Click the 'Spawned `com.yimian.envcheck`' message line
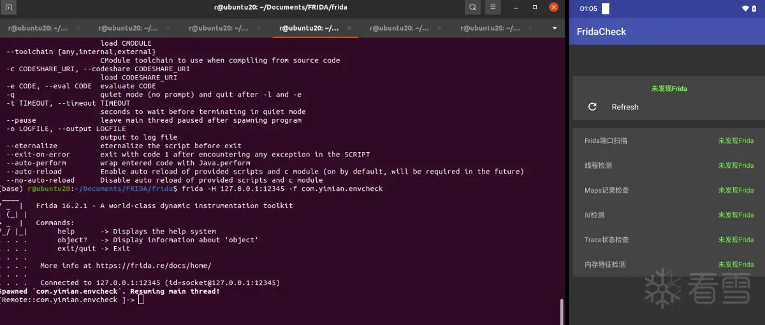Viewport: 765px width, 325px height. [x=109, y=291]
